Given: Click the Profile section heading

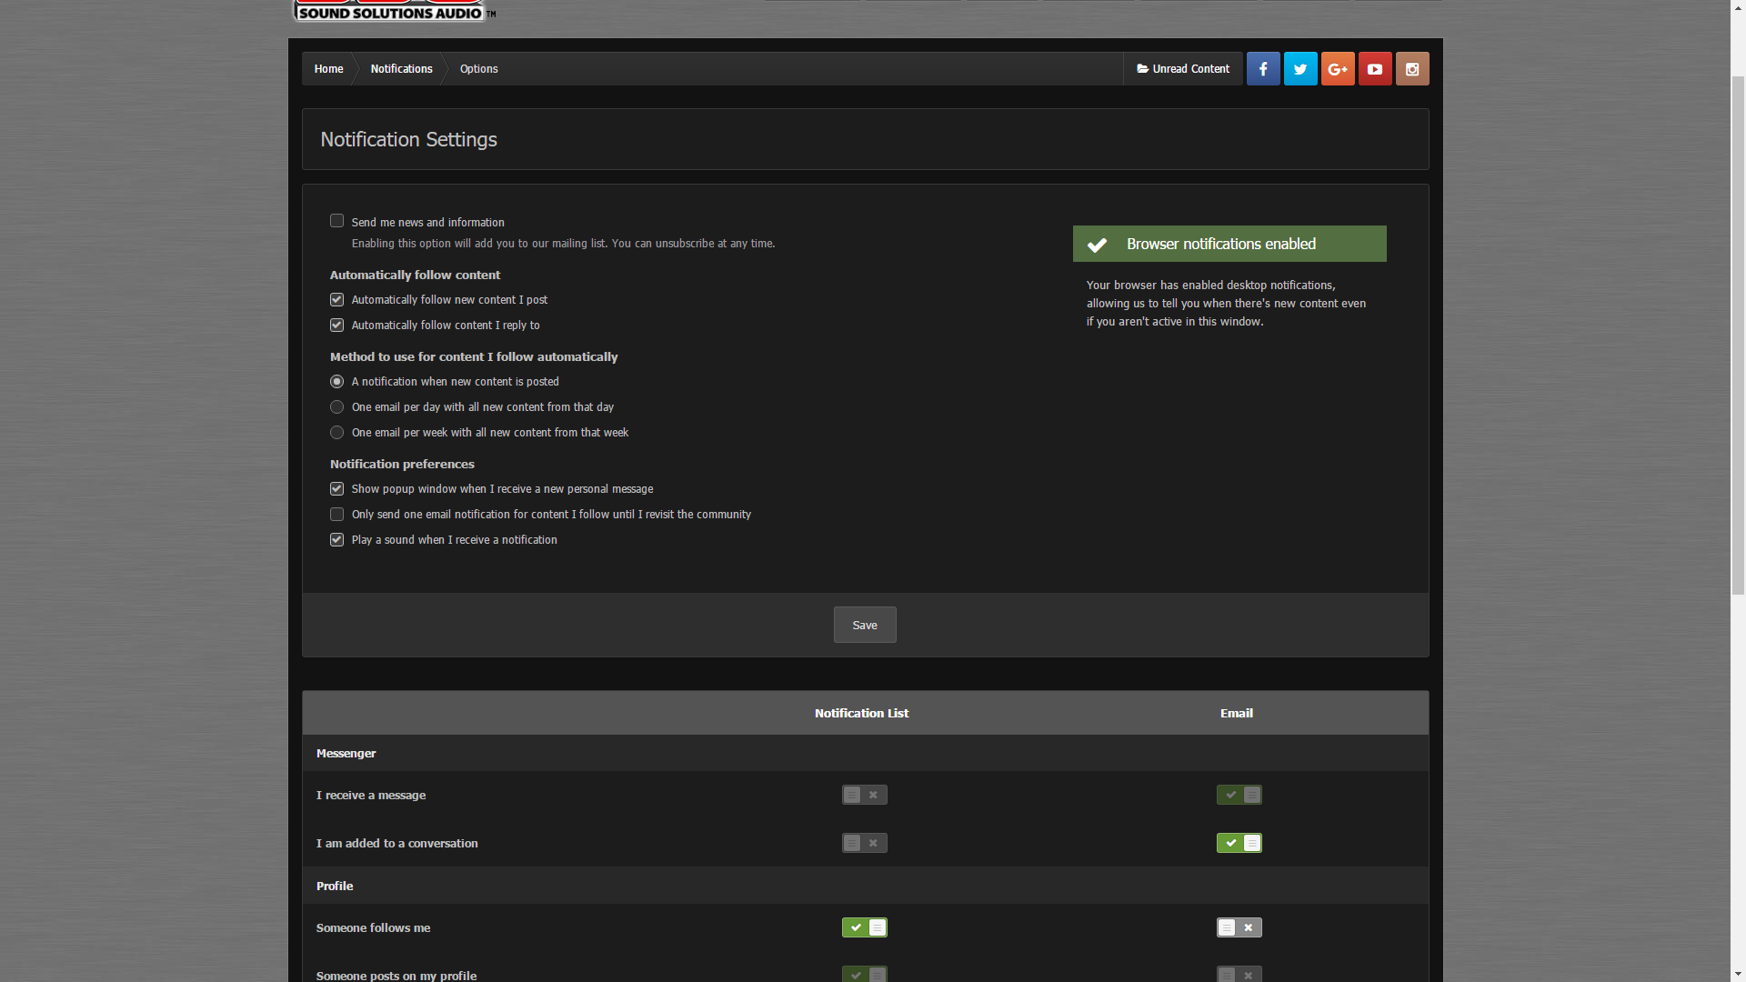Looking at the screenshot, I should coord(335,887).
